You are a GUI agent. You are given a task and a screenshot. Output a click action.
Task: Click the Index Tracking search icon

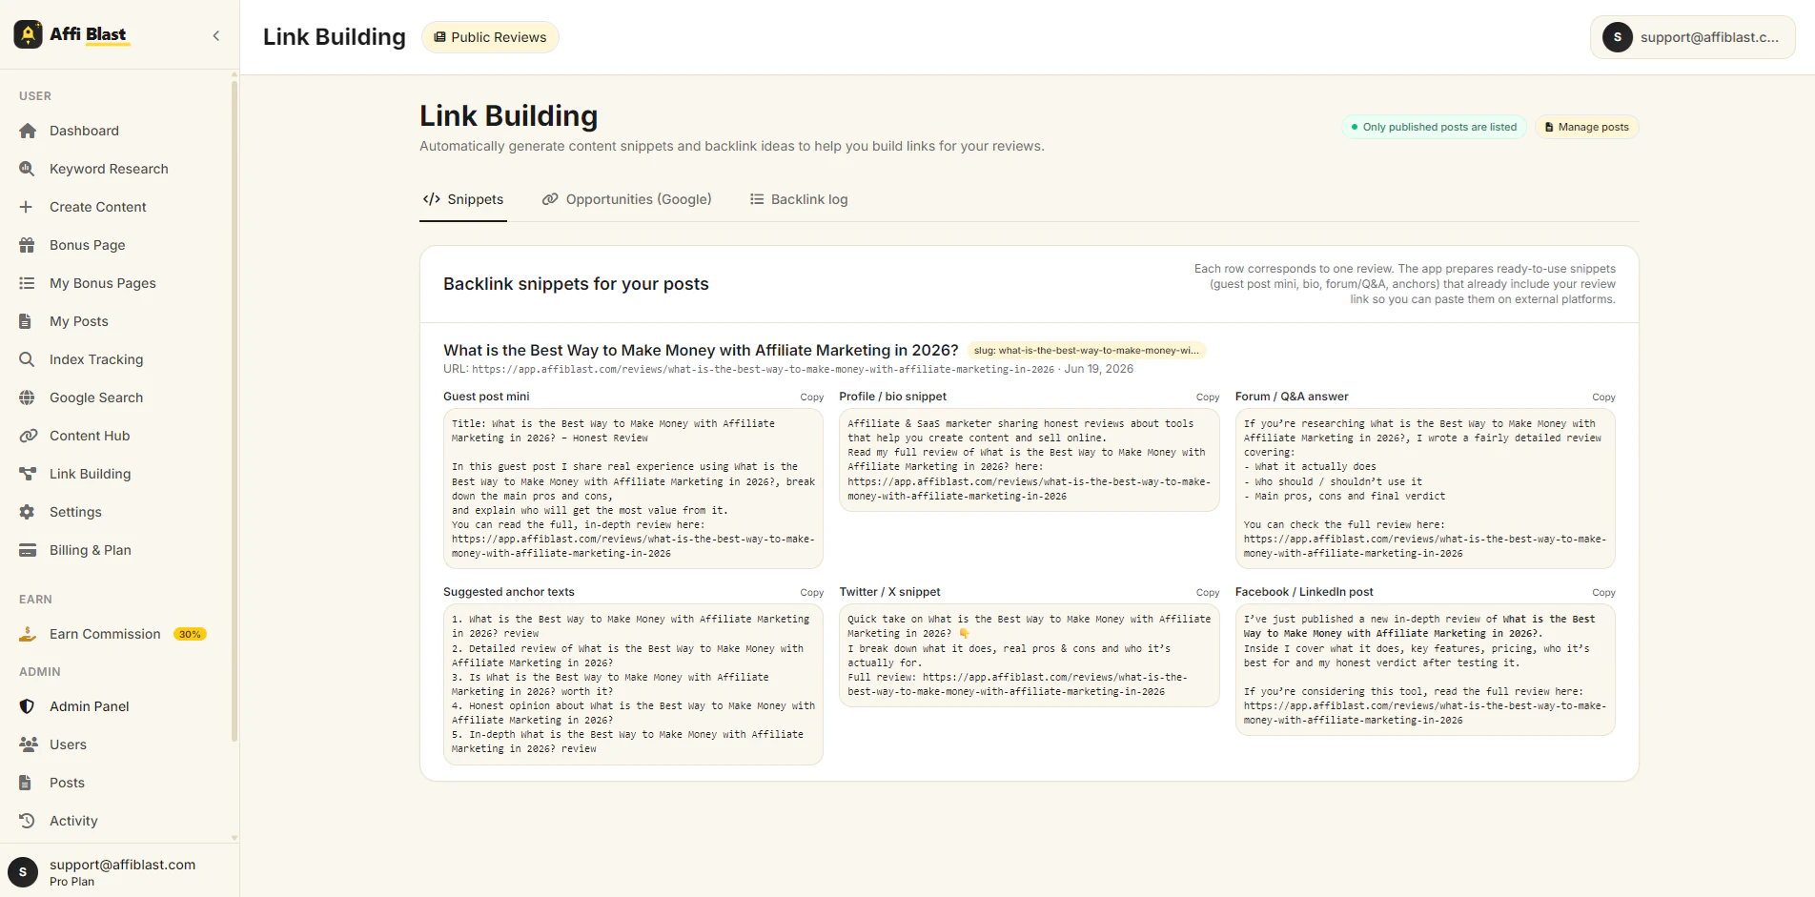tap(28, 359)
